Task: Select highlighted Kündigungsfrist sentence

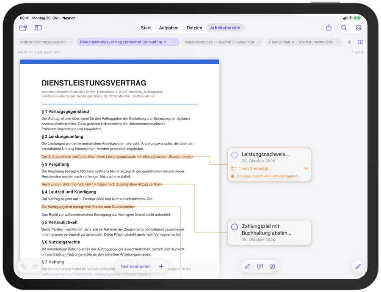Action: pyautogui.click(x=88, y=207)
